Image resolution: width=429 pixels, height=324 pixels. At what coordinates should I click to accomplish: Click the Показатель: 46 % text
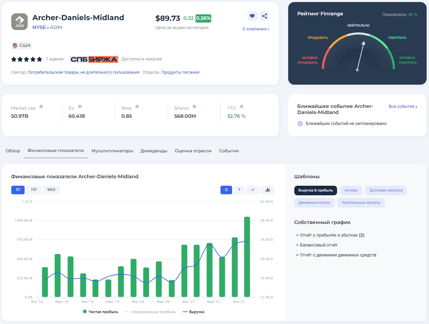tap(400, 15)
